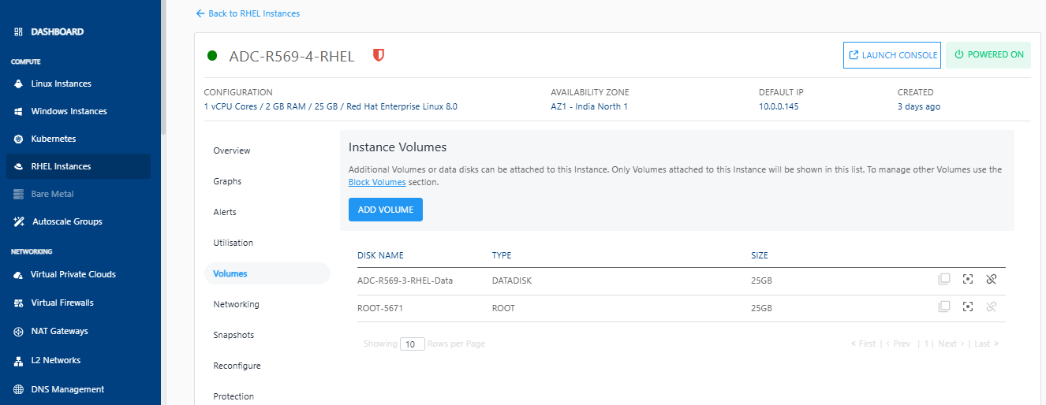1046x405 pixels.
Task: Click the Virtual Firewalls icon
Action: (x=18, y=303)
